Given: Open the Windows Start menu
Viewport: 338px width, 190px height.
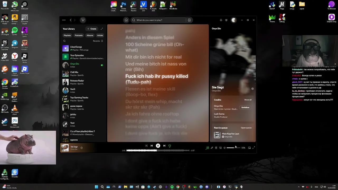Looking at the screenshot, I should point(96,187).
